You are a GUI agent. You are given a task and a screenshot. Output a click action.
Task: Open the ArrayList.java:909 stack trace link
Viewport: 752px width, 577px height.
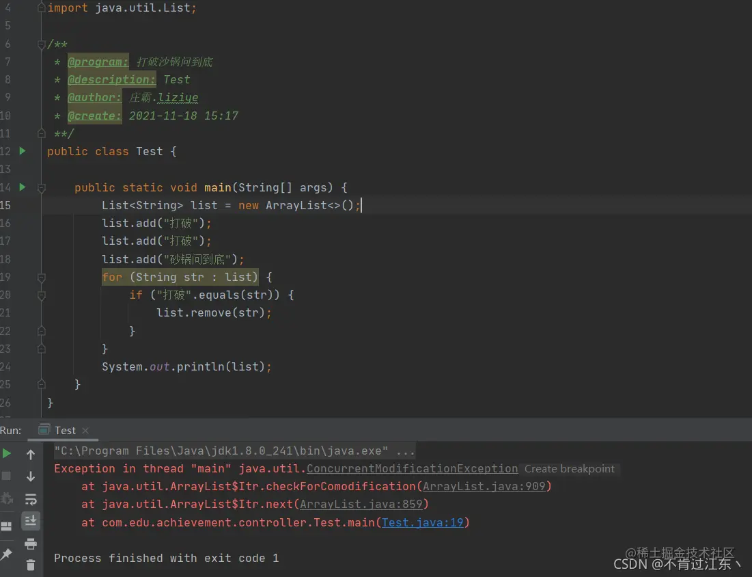[484, 486]
